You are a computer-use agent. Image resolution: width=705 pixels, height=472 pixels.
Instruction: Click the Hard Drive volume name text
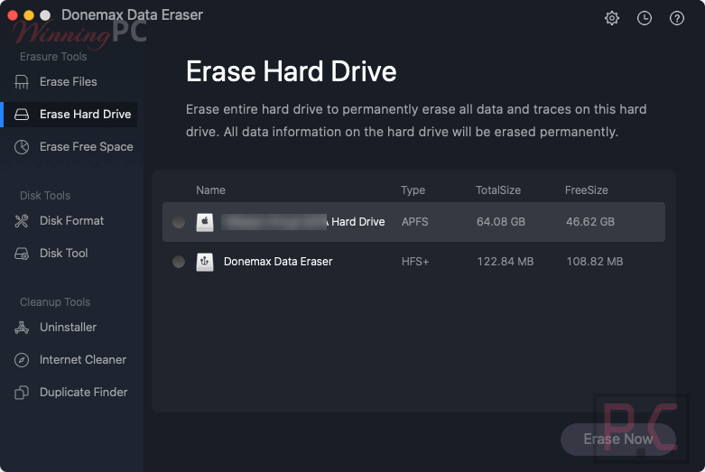point(357,222)
